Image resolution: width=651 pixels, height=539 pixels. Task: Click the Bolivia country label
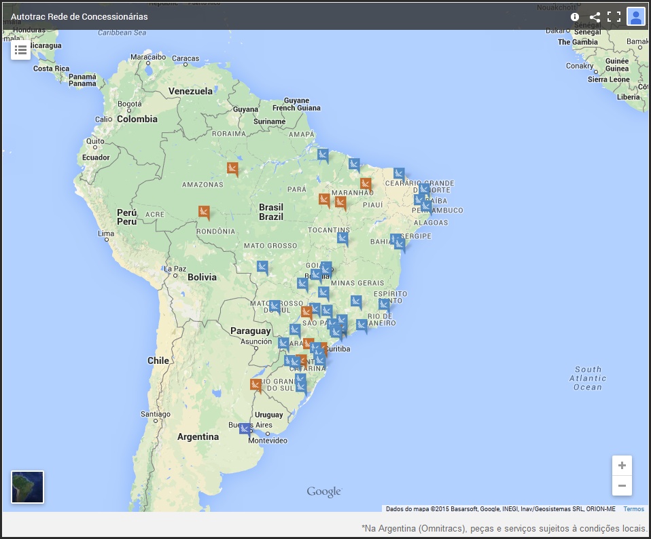(203, 277)
